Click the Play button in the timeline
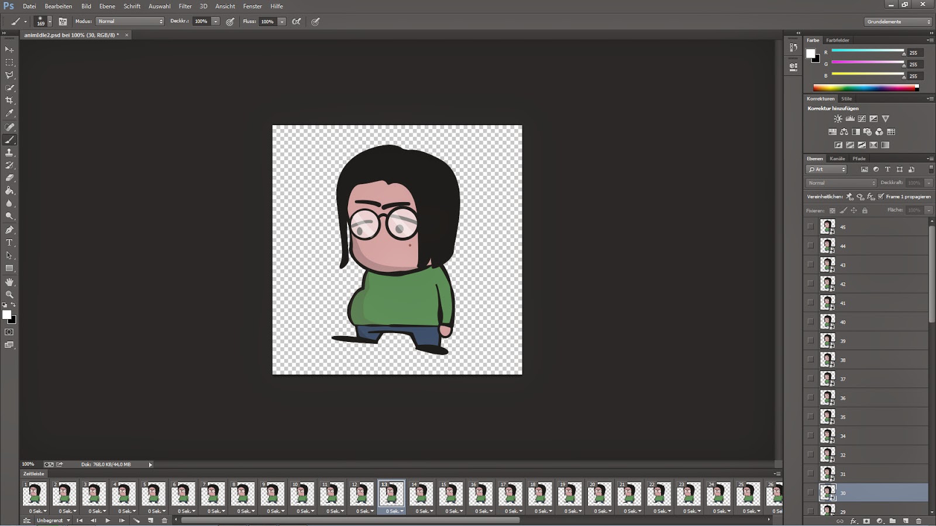Viewport: 936px width, 526px height. point(108,521)
